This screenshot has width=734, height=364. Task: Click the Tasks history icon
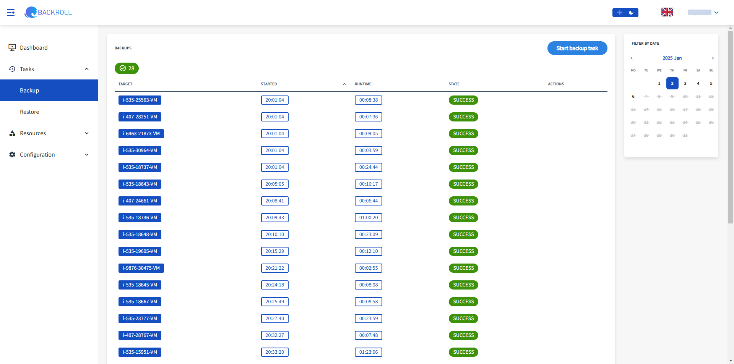point(12,69)
